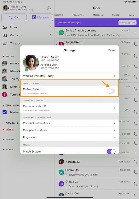139x199 pixels.
Task: Enable the Do Not Disturb switch
Action: [x=111, y=91]
